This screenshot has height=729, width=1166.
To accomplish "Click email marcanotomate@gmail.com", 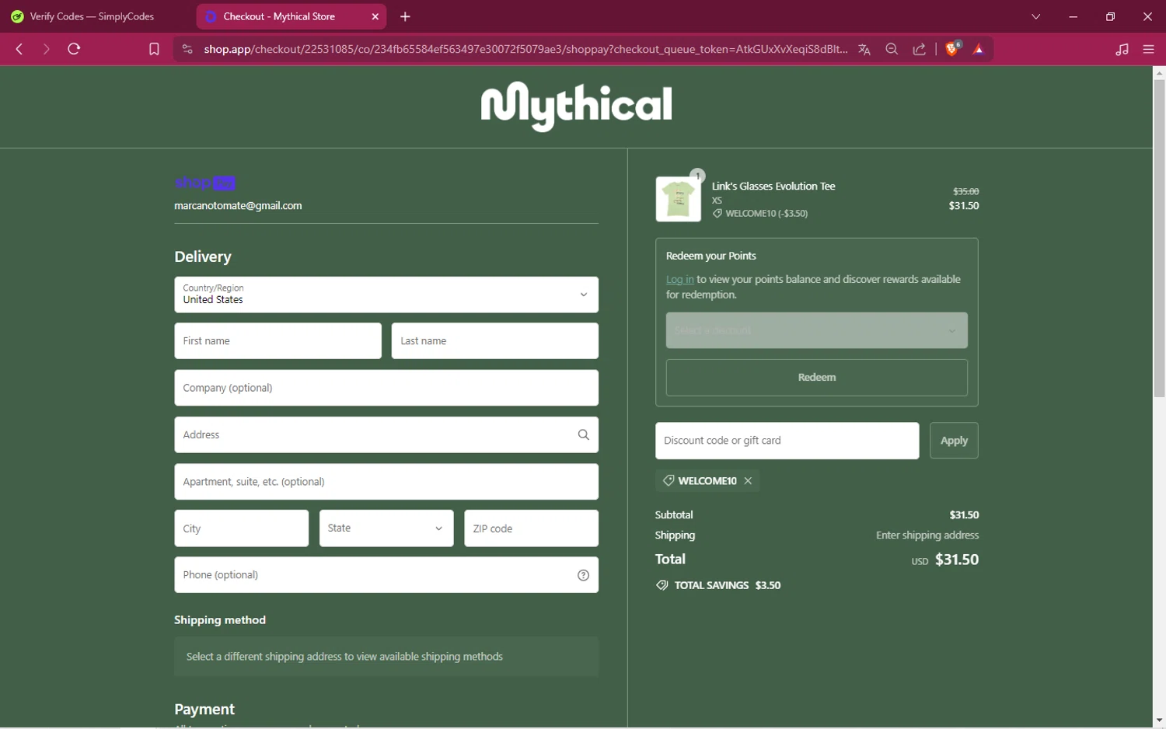I will 238,206.
